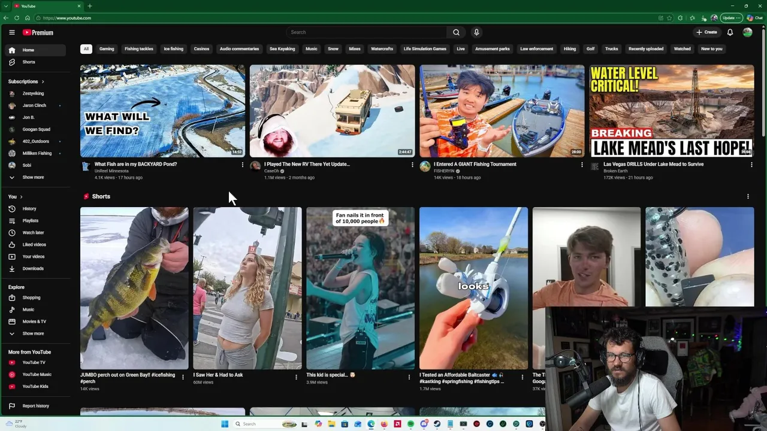
Task: Open the notifications bell
Action: pos(730,32)
